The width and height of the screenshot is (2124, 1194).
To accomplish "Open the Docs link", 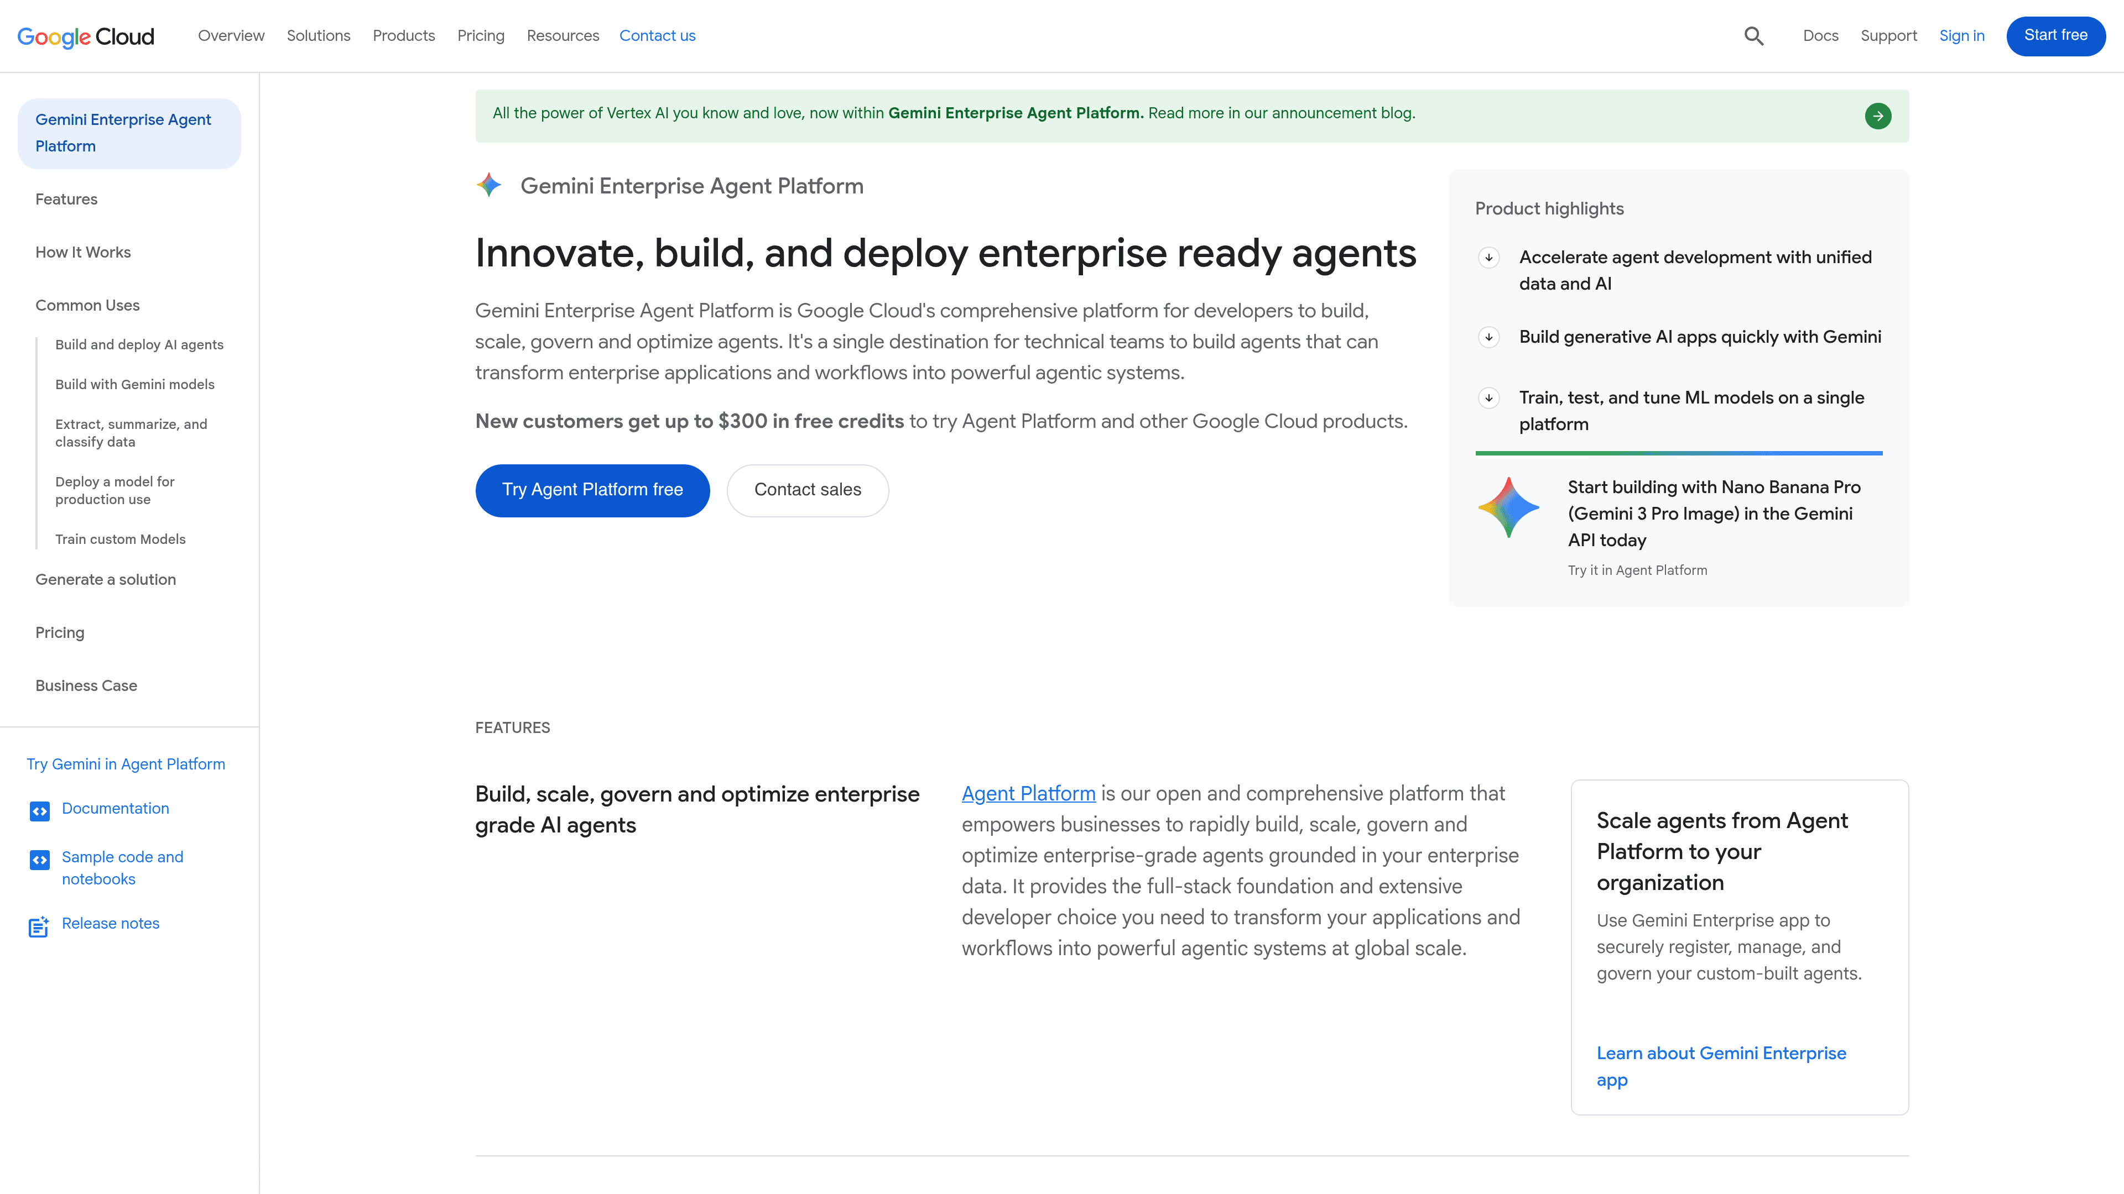I will click(1820, 35).
